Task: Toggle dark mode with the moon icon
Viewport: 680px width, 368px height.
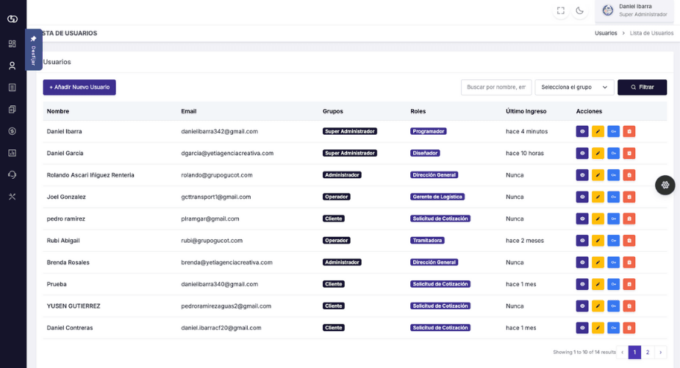Action: 580,10
